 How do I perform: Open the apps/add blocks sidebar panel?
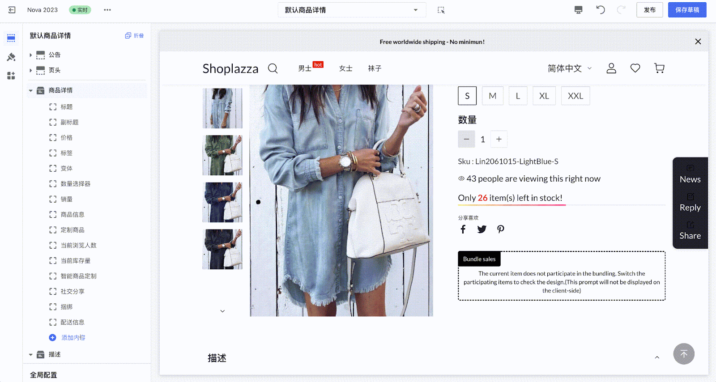pos(11,76)
